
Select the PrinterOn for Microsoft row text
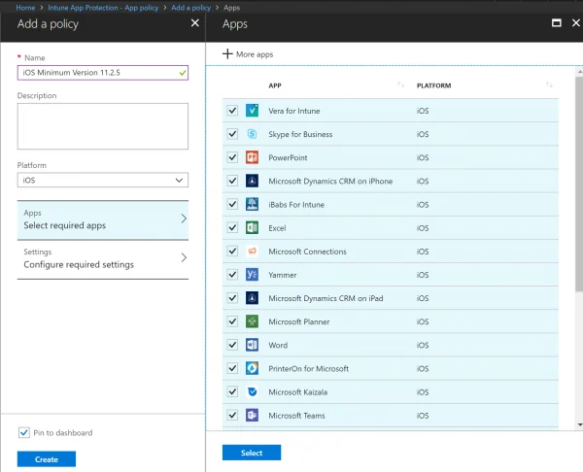coord(309,369)
